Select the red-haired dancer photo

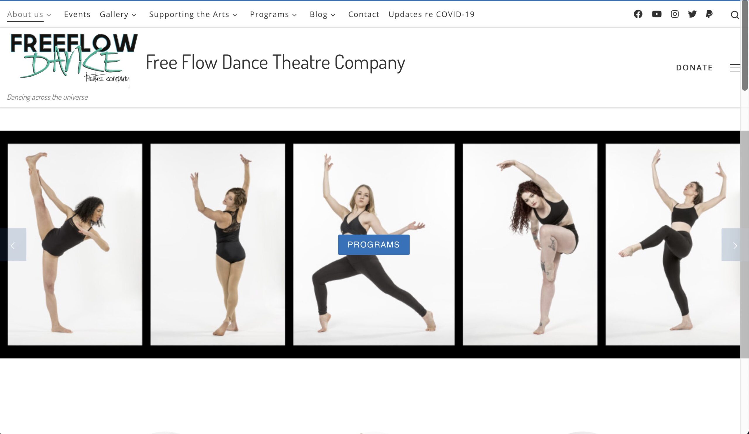pyautogui.click(x=530, y=244)
